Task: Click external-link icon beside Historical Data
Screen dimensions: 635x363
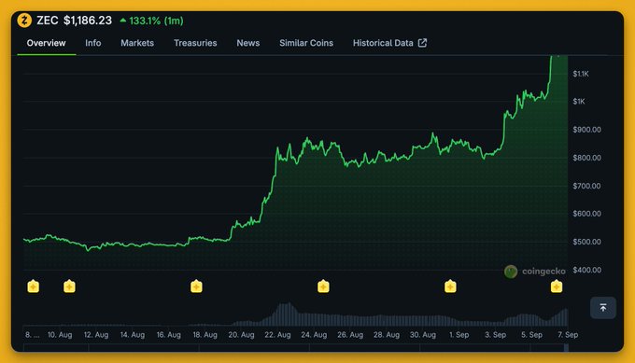Action: [x=422, y=43]
